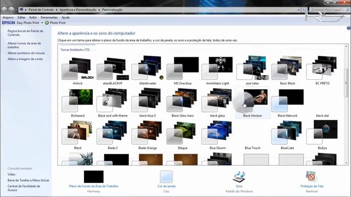Screen dimensions: 351x197
Task: Open the Editar menu
Action: click(x=21, y=18)
